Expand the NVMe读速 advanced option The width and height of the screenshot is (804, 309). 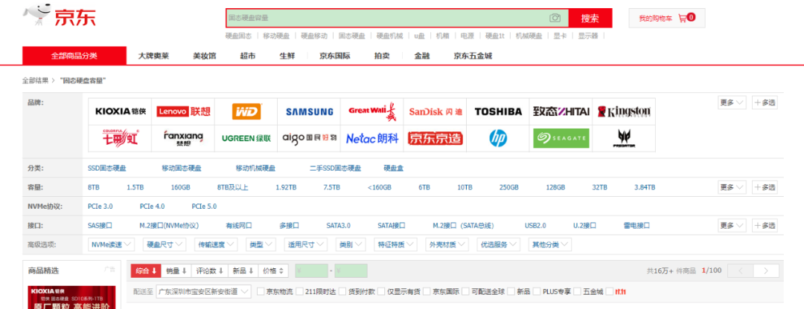click(111, 244)
